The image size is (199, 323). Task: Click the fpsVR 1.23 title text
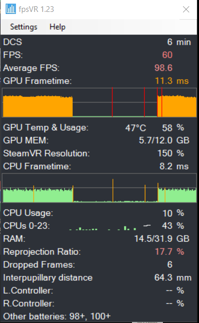tap(36, 9)
